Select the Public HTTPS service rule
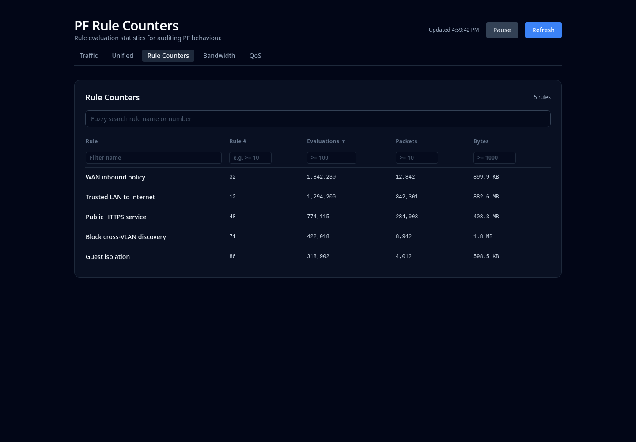Viewport: 636px width, 442px height. click(x=318, y=217)
